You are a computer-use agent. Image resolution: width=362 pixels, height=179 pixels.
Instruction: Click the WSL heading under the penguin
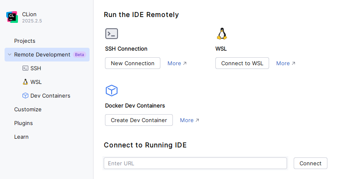[x=221, y=49]
